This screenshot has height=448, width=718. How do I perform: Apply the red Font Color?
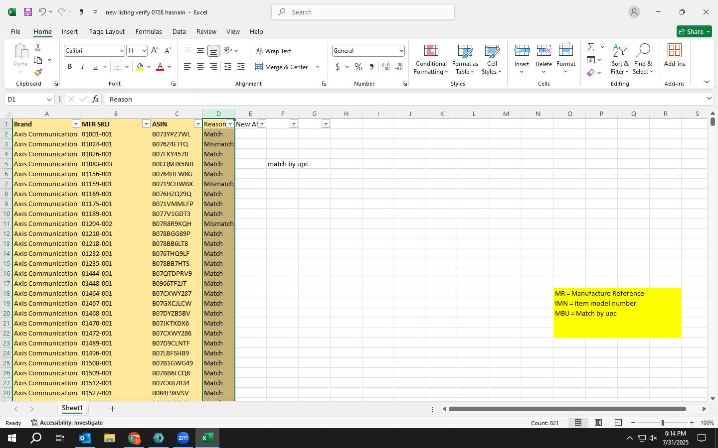[x=160, y=67]
